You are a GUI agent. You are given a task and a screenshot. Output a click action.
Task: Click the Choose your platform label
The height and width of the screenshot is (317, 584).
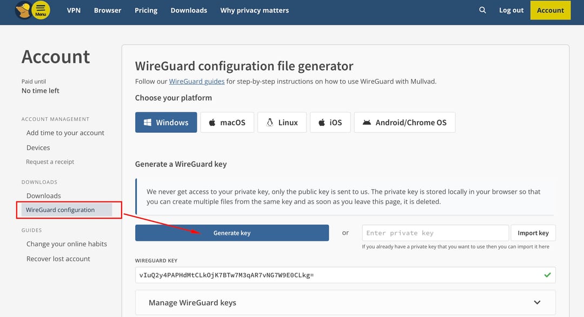pos(173,98)
